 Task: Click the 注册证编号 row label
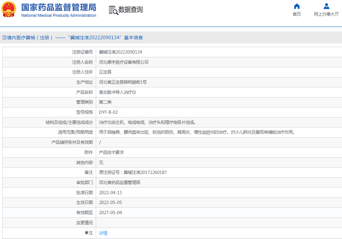(82, 52)
